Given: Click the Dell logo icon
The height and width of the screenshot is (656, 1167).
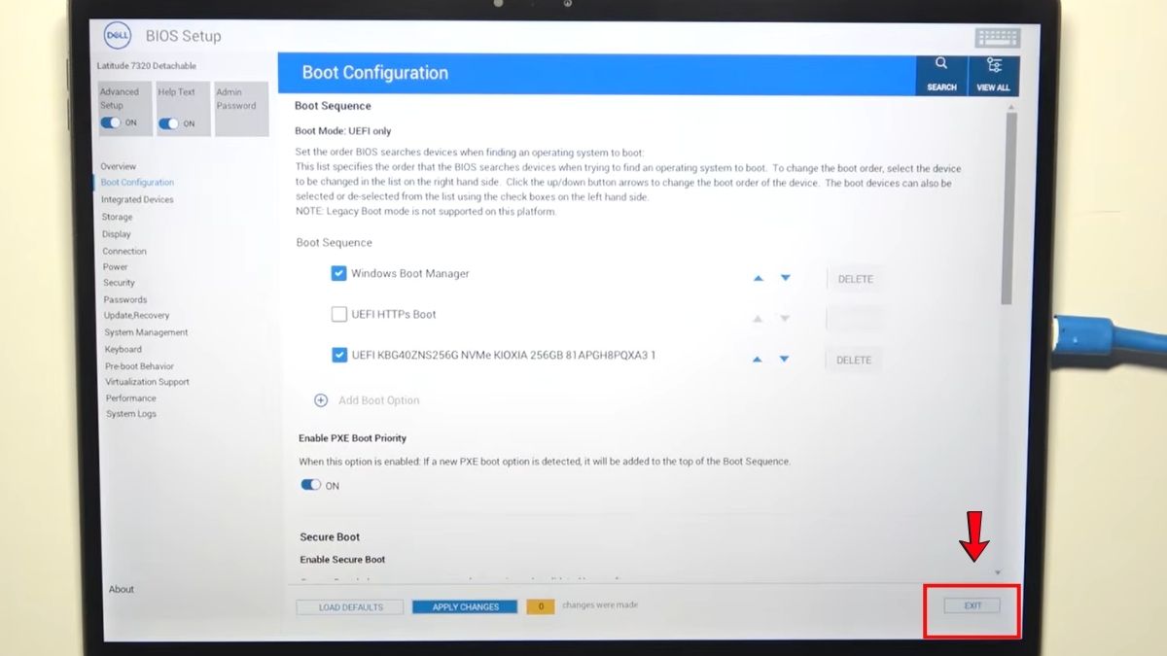Looking at the screenshot, I should pyautogui.click(x=118, y=36).
